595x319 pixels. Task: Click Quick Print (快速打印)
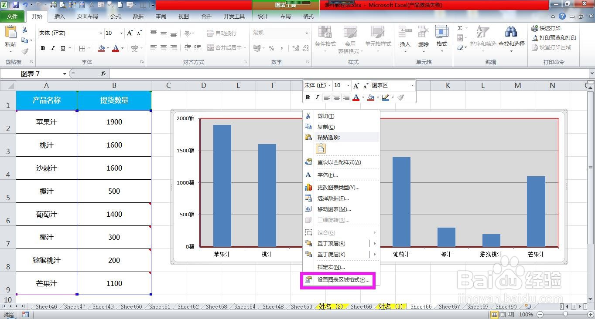pyautogui.click(x=546, y=28)
